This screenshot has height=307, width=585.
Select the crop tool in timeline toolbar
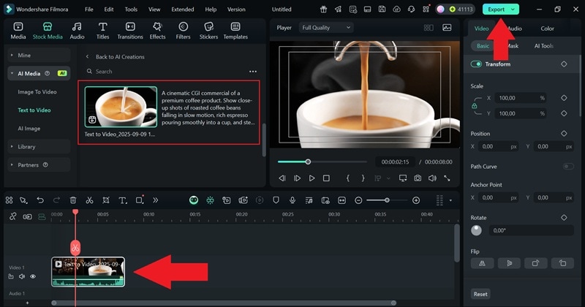[106, 200]
